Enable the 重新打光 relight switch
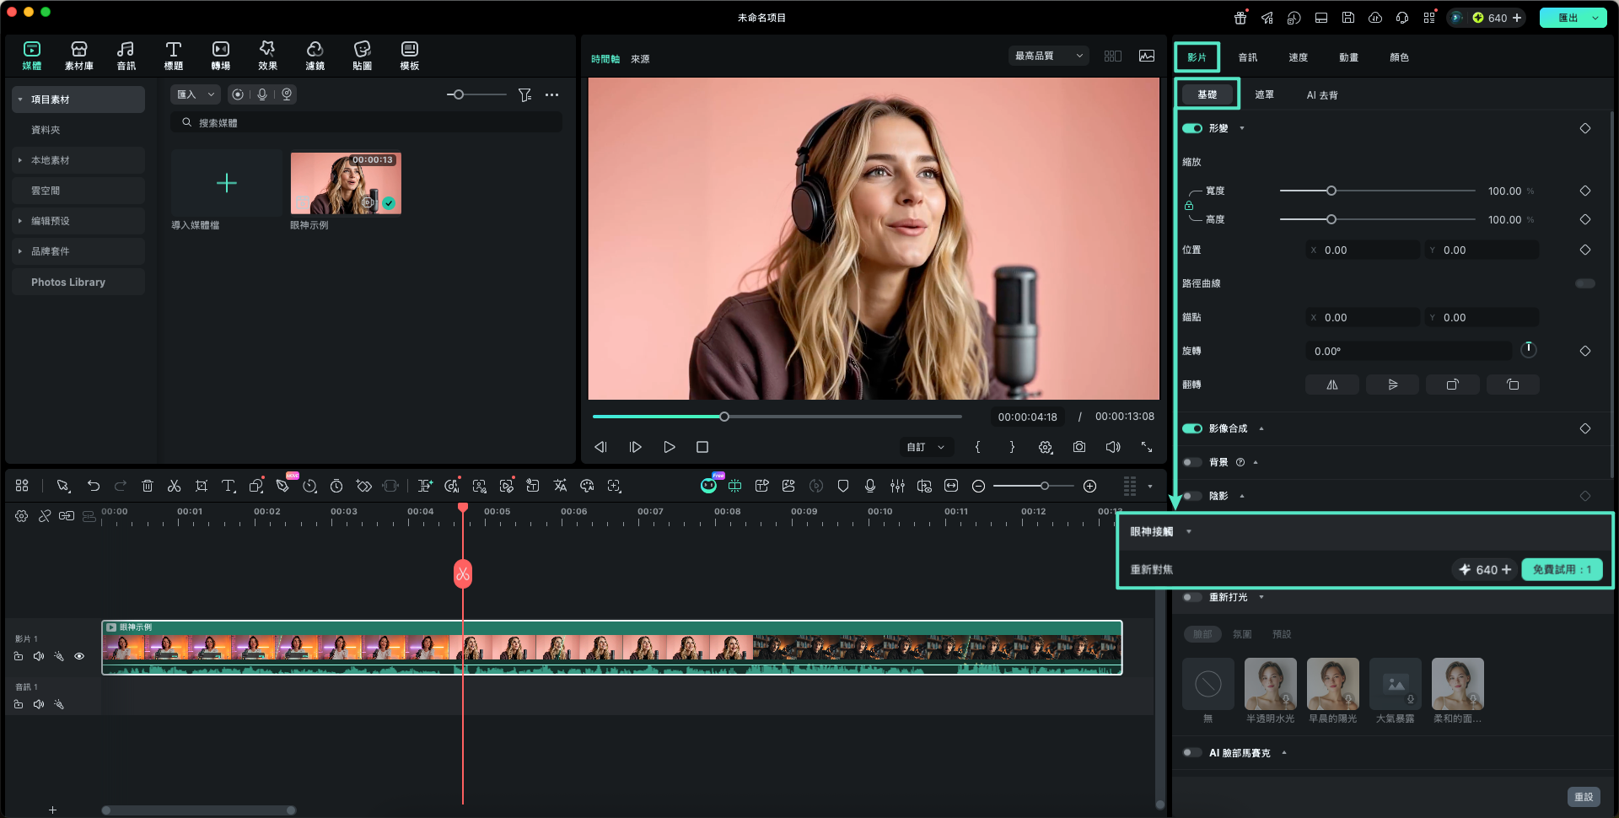Screen dimensions: 1619x818 (1192, 597)
